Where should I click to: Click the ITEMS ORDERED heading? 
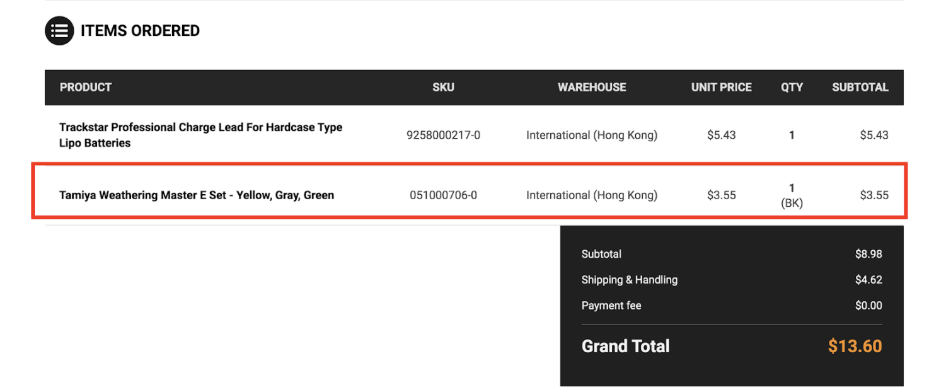[140, 30]
